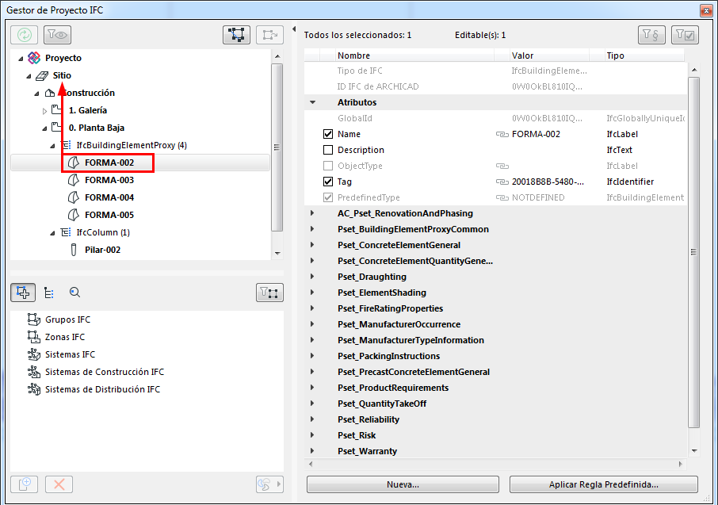Click the Nombre column header
The image size is (718, 505).
(x=414, y=55)
